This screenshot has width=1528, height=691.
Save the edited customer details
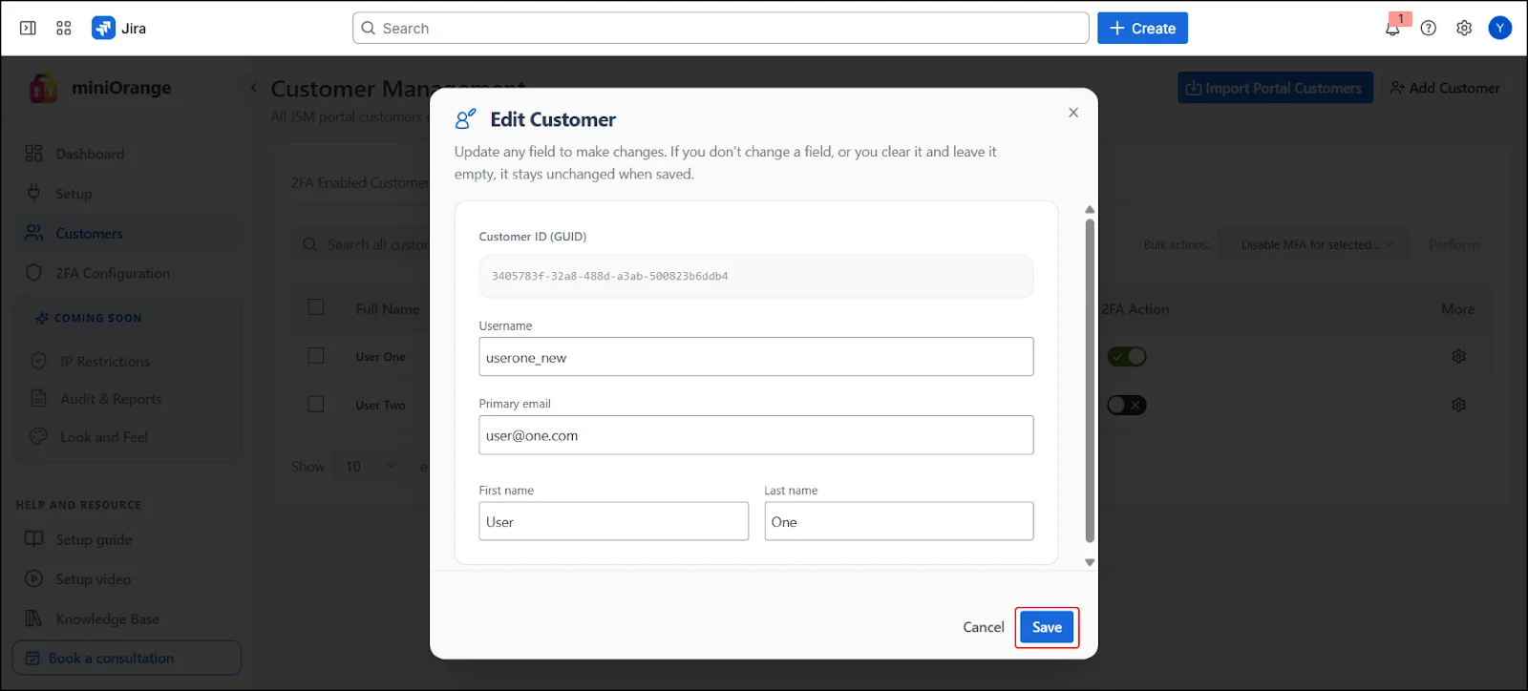coord(1046,627)
